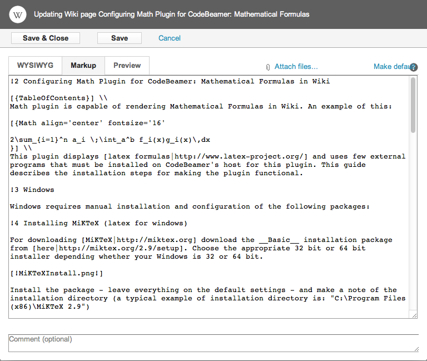Click 'Windows requires manual installation' line

coord(190,206)
